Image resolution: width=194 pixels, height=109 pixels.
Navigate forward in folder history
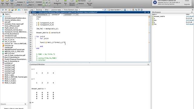click(6, 10)
